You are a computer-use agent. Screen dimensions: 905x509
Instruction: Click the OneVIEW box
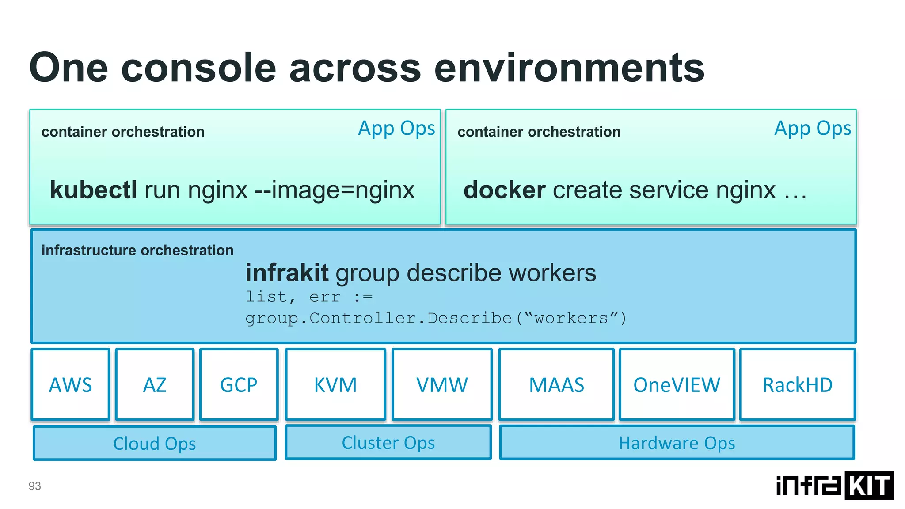pos(677,384)
